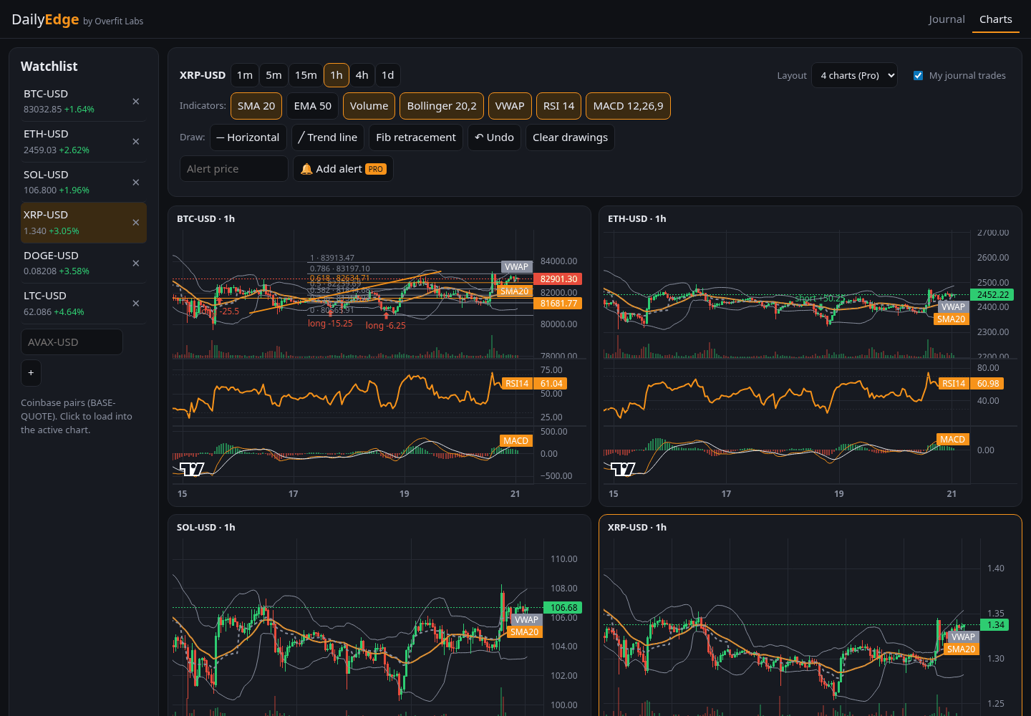Switch to the 15m timeframe
Screen dimensions: 1031x716
pos(306,75)
